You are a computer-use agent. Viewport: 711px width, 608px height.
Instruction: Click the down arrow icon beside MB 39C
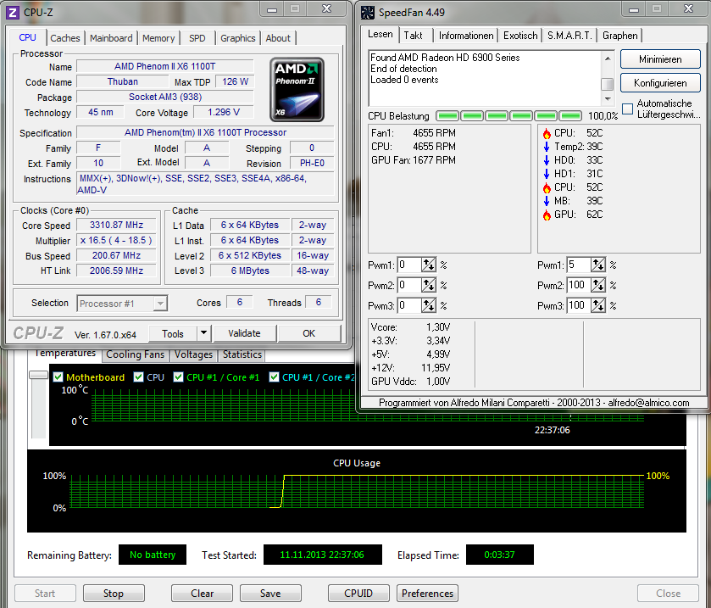coord(547,201)
